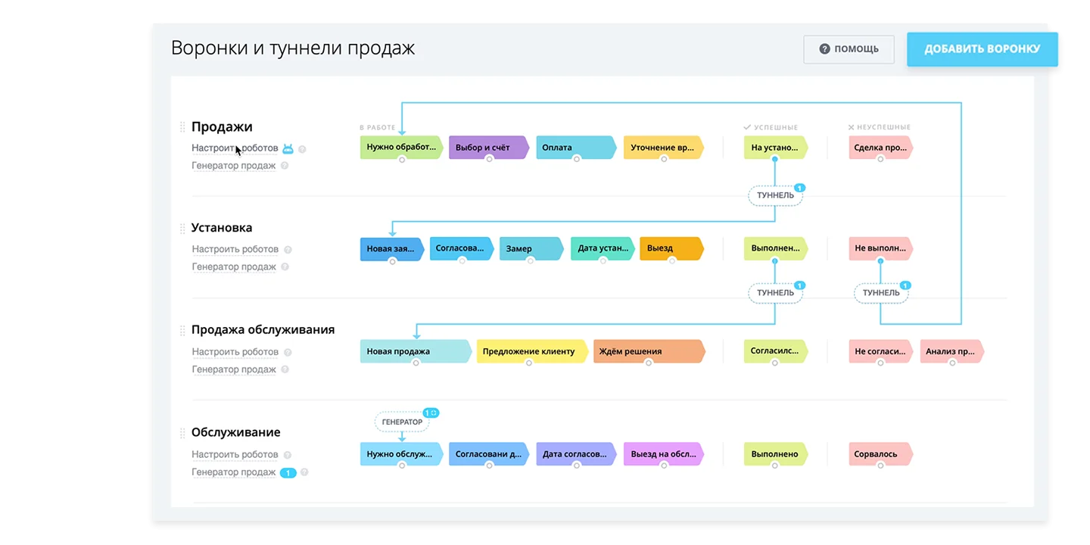The height and width of the screenshot is (545, 1090).
Task: Click connector dot under Ждём решения stage
Action: pyautogui.click(x=649, y=363)
